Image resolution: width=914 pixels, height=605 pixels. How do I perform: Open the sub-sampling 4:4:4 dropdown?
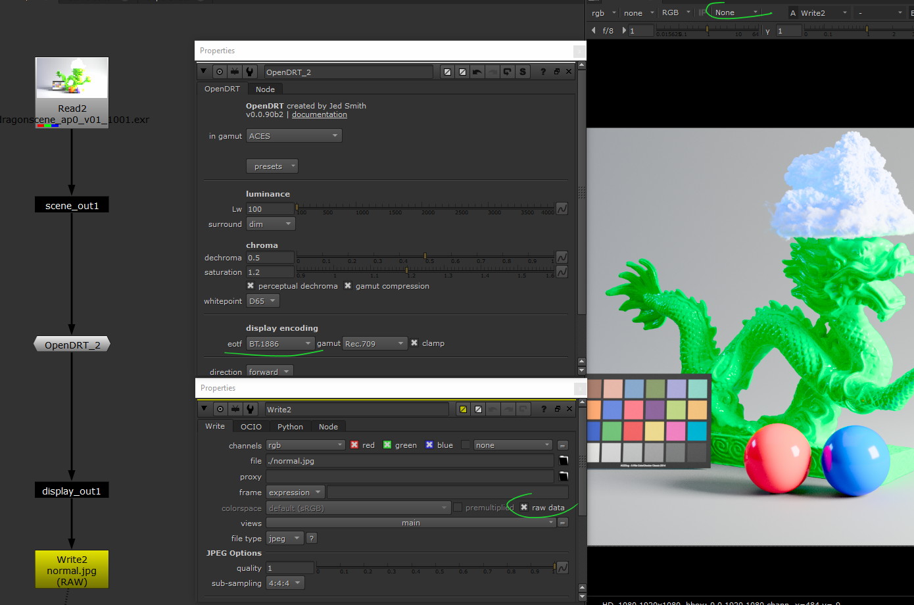tap(285, 583)
